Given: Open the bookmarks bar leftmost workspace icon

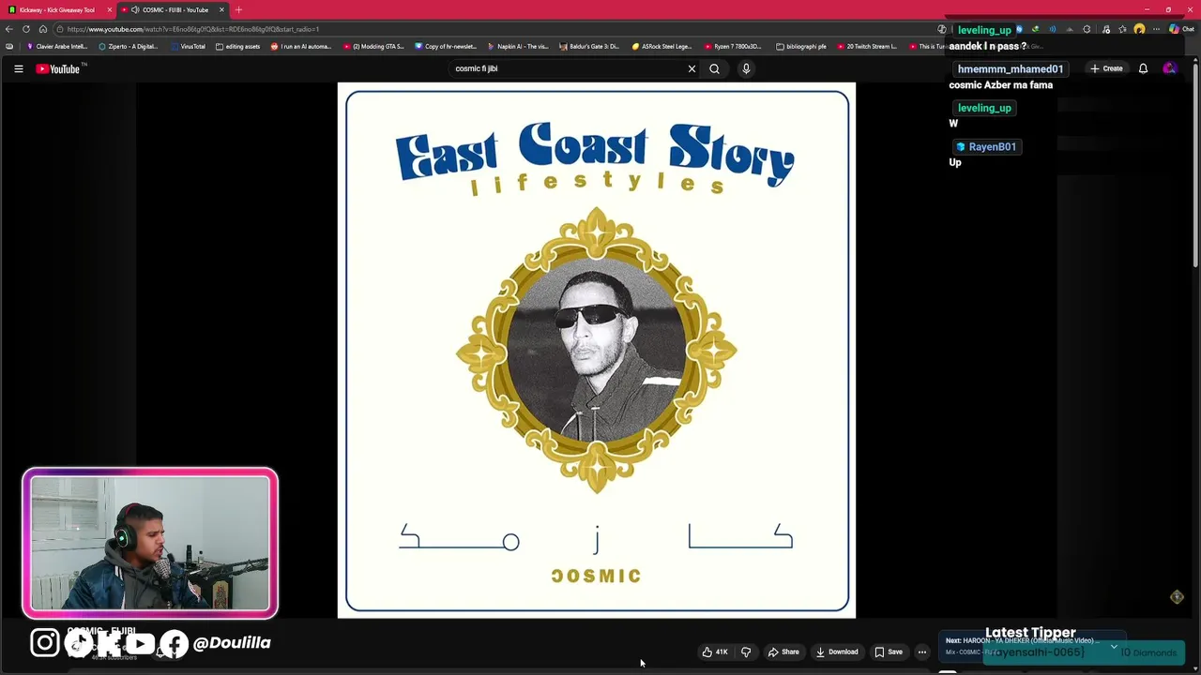Looking at the screenshot, I should pos(9,46).
